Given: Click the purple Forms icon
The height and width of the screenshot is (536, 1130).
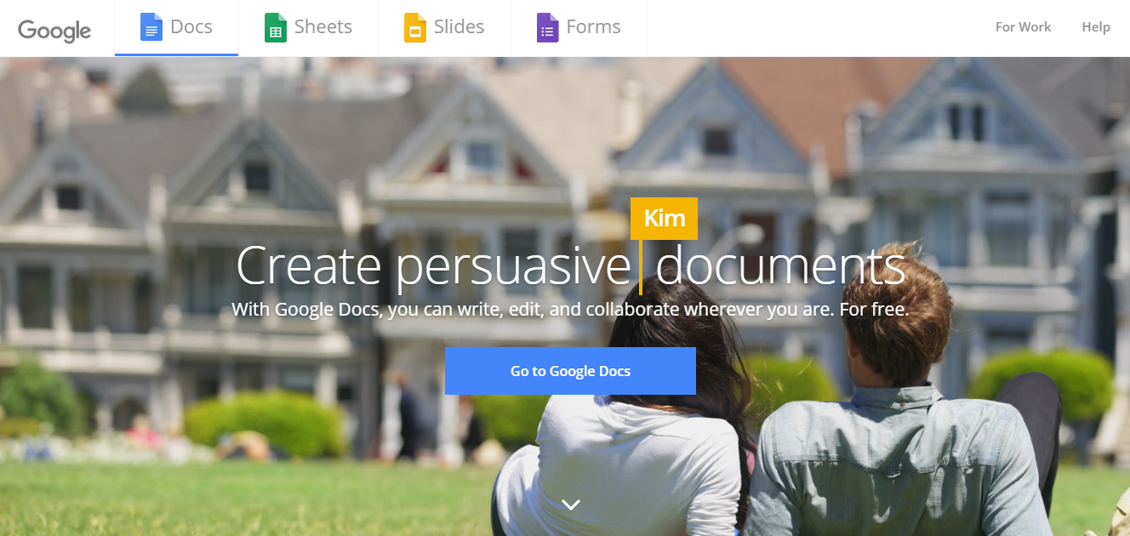Looking at the screenshot, I should point(547,27).
